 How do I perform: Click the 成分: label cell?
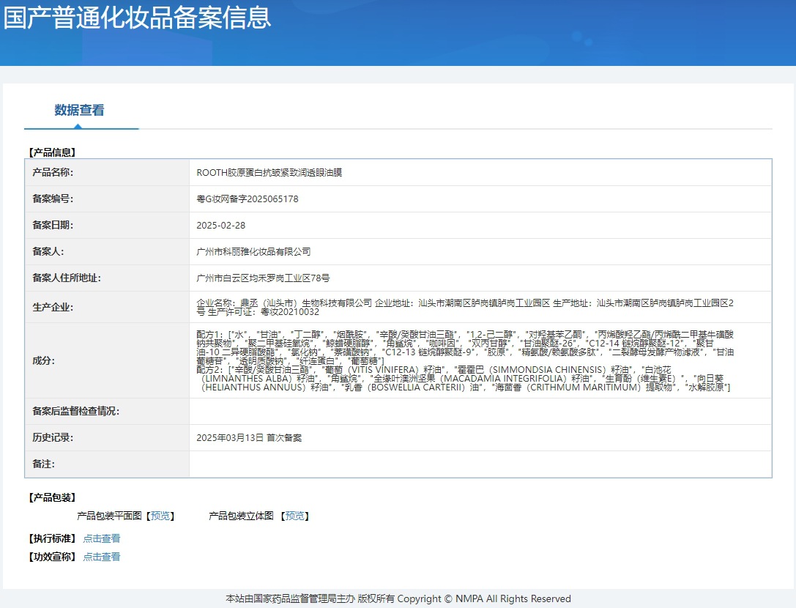point(107,360)
